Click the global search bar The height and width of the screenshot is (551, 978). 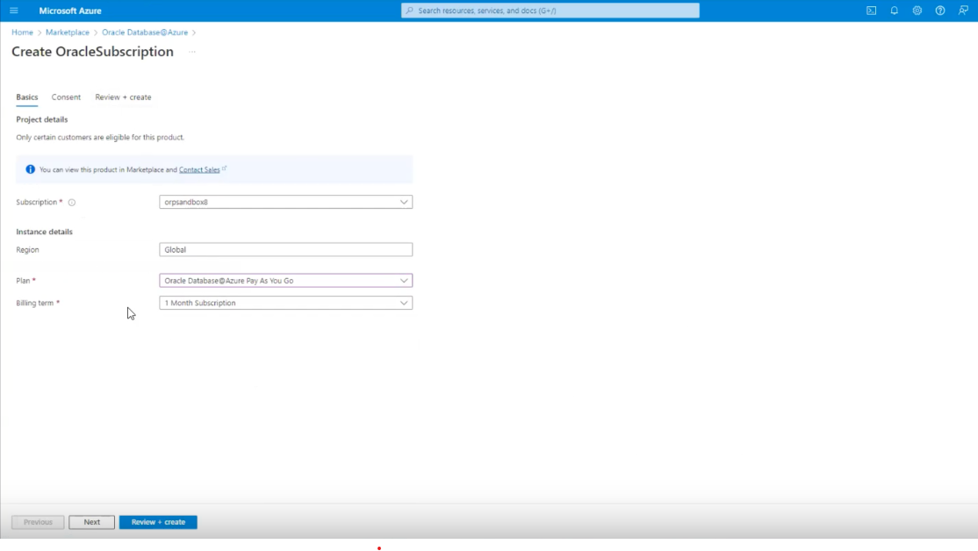(x=549, y=10)
